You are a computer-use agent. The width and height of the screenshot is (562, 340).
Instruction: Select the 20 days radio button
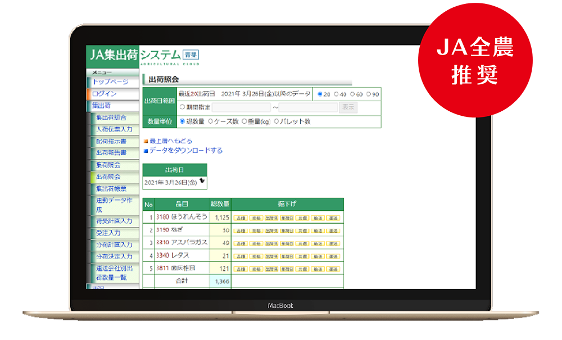click(320, 94)
